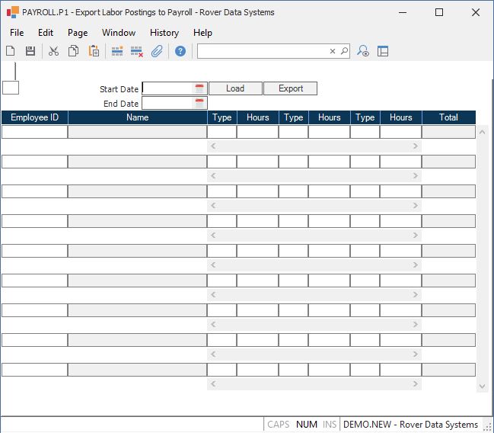Click the Delete row toolbar icon
Image resolution: width=494 pixels, height=433 pixels.
point(137,51)
